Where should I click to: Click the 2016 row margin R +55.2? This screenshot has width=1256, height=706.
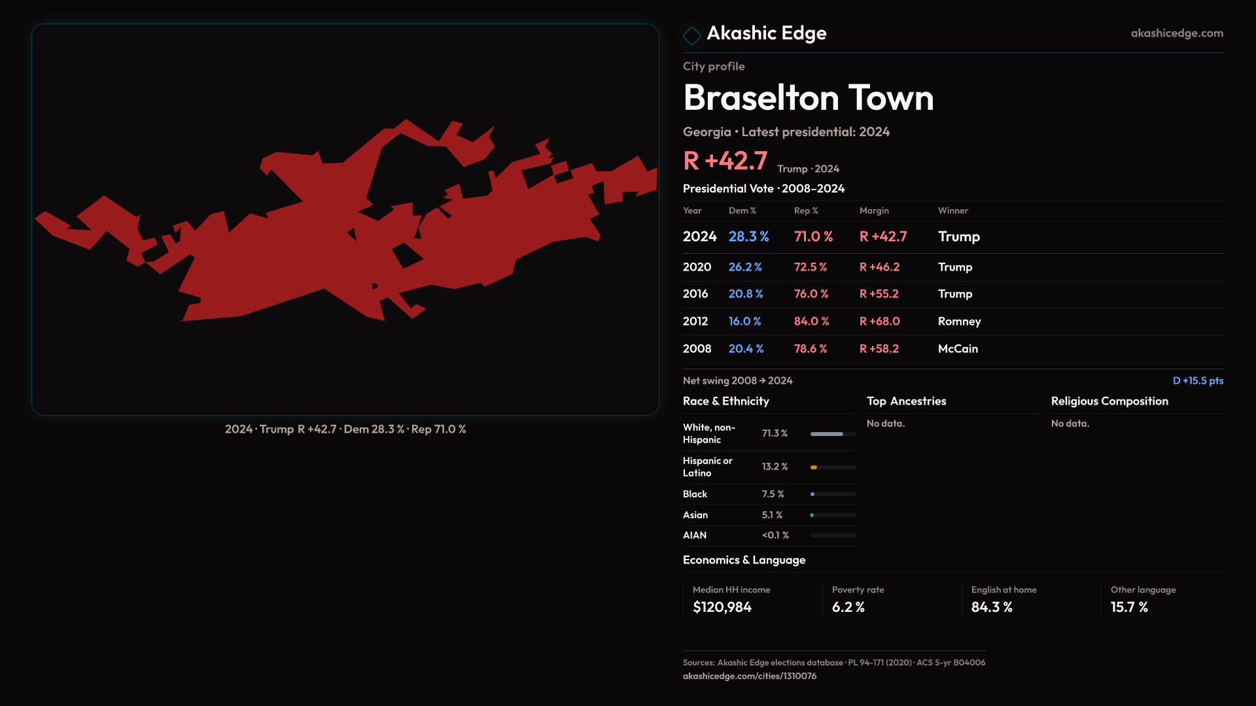click(x=879, y=294)
